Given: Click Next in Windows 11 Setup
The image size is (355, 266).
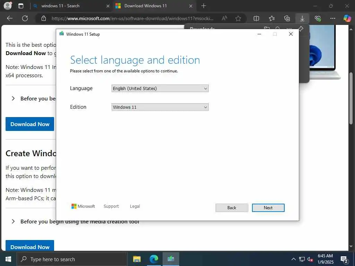Looking at the screenshot, I should (x=268, y=208).
